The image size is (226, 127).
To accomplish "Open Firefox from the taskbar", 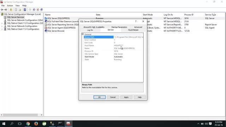I will (x=36, y=124).
